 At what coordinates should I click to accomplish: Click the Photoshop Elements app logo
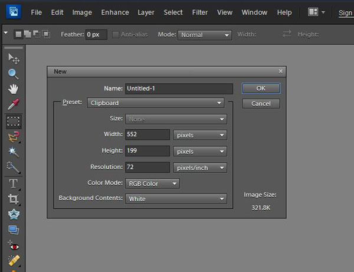click(x=14, y=12)
